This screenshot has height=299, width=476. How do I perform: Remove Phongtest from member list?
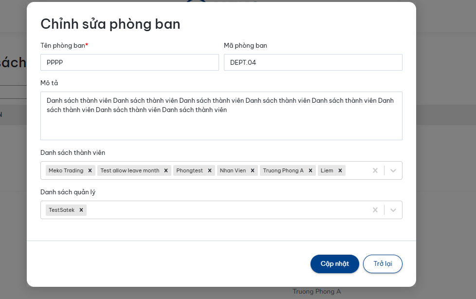(x=210, y=170)
